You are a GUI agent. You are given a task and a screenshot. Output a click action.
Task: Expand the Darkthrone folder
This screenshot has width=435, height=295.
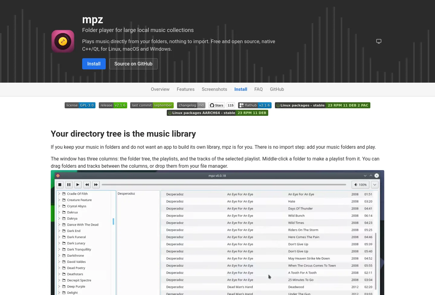pos(59,255)
